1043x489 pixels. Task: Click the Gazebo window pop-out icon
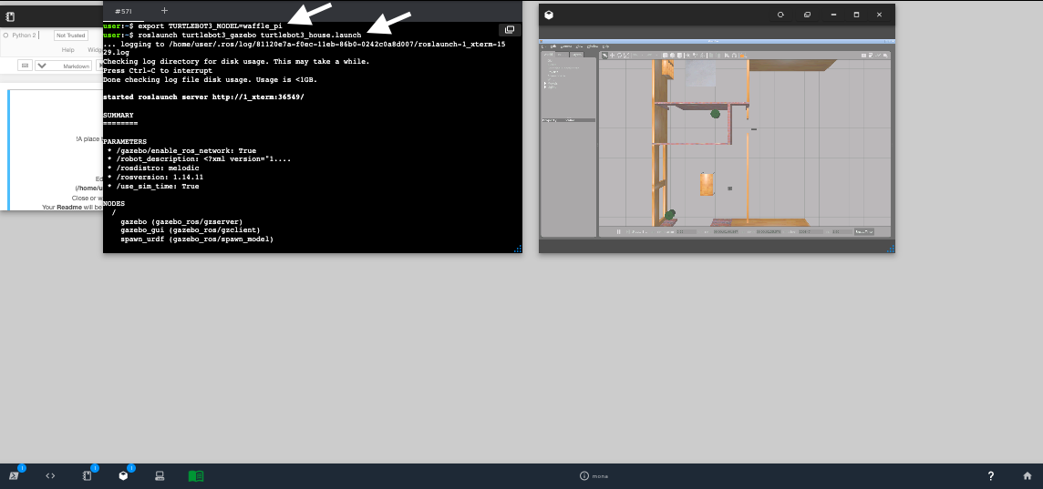click(x=807, y=15)
